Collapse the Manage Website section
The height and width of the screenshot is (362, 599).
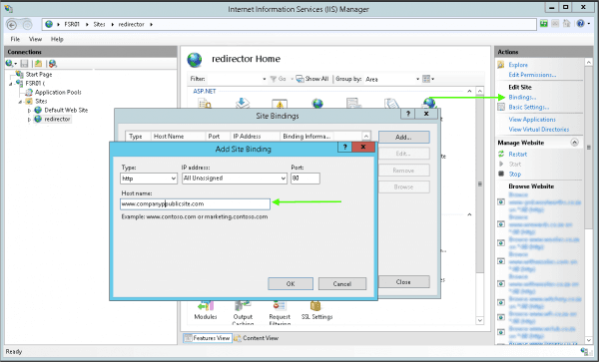[575, 143]
